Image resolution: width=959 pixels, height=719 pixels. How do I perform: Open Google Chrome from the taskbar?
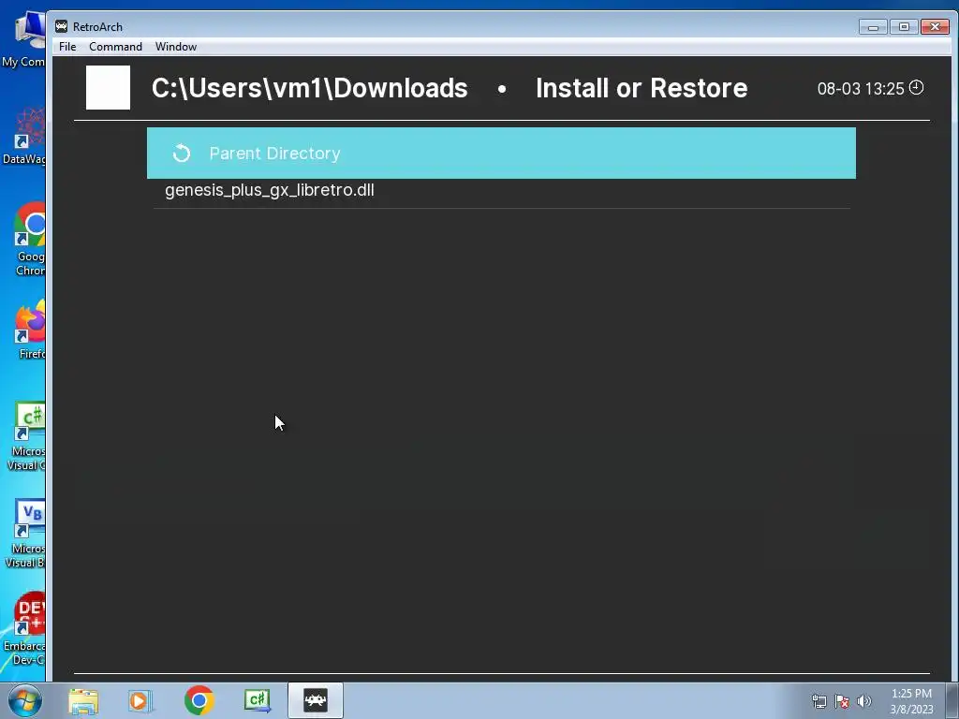pos(199,700)
